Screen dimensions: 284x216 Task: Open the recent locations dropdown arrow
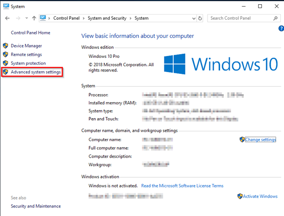(x=26, y=18)
